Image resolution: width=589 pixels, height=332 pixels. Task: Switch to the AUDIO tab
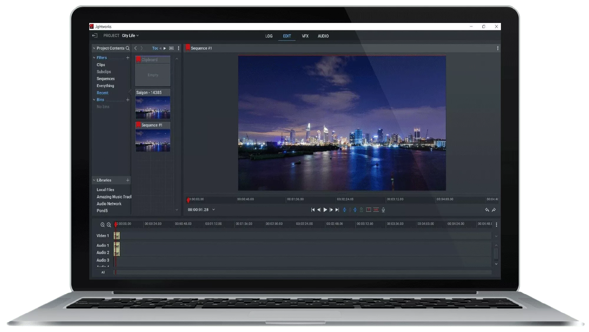(322, 36)
